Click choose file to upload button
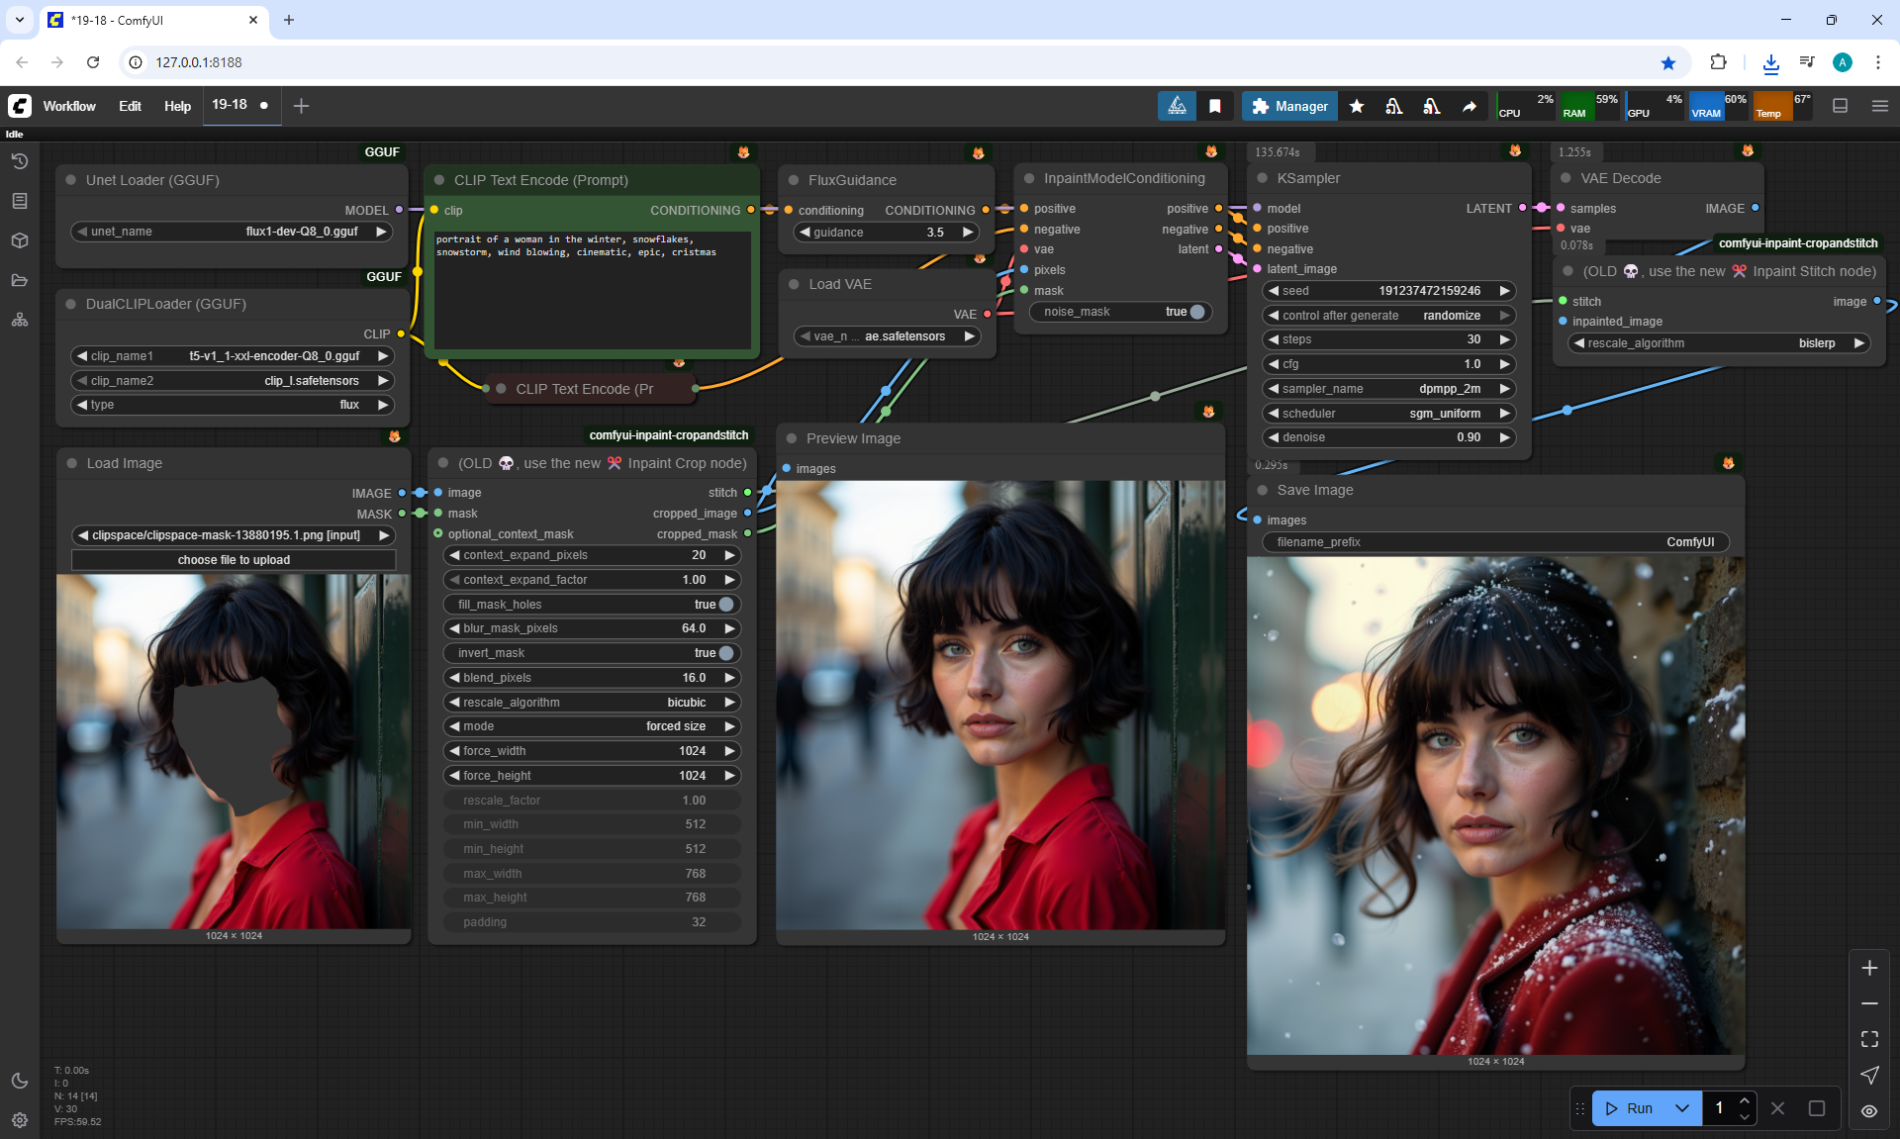 pyautogui.click(x=234, y=560)
